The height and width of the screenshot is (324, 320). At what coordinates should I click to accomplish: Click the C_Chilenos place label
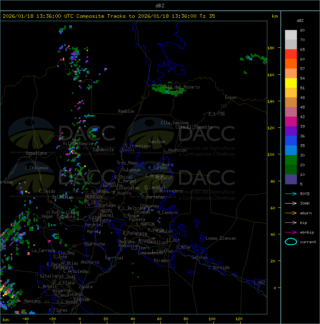click(37, 168)
